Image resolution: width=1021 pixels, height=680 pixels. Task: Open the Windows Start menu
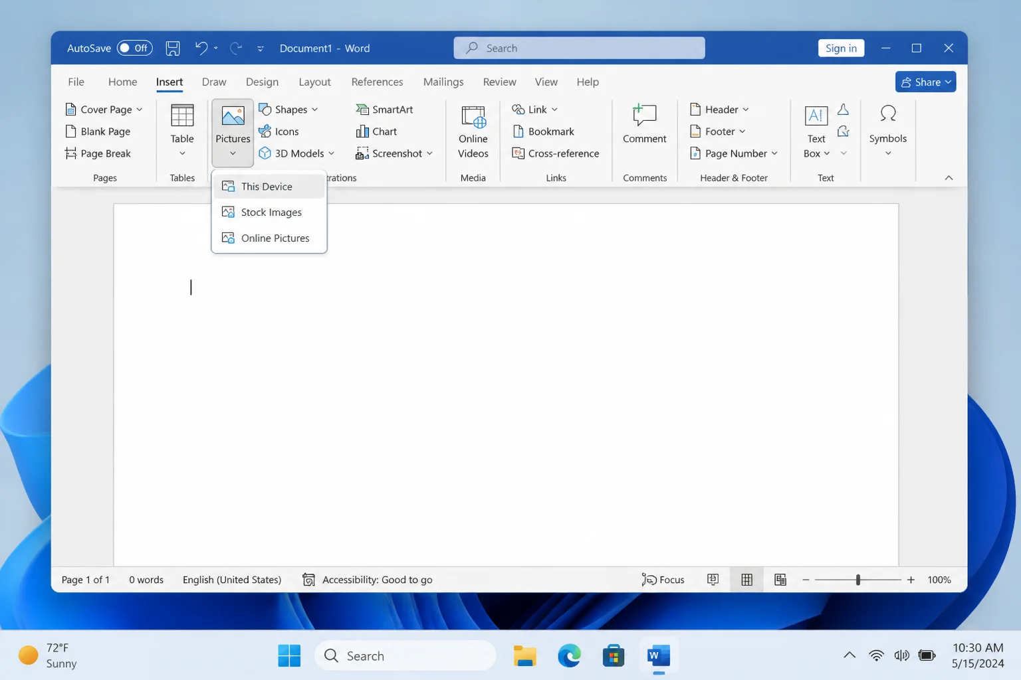[289, 656]
